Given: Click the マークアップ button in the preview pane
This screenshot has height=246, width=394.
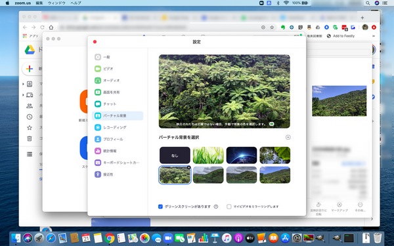Looking at the screenshot, I should [x=339, y=207].
